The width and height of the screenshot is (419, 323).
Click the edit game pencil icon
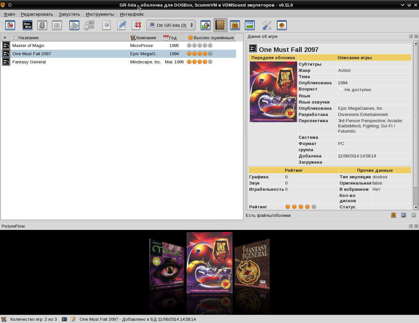(121, 25)
